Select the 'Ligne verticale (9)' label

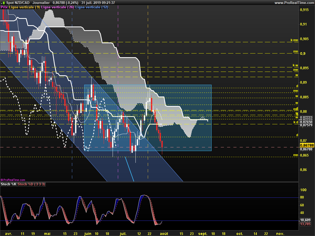[24, 7]
